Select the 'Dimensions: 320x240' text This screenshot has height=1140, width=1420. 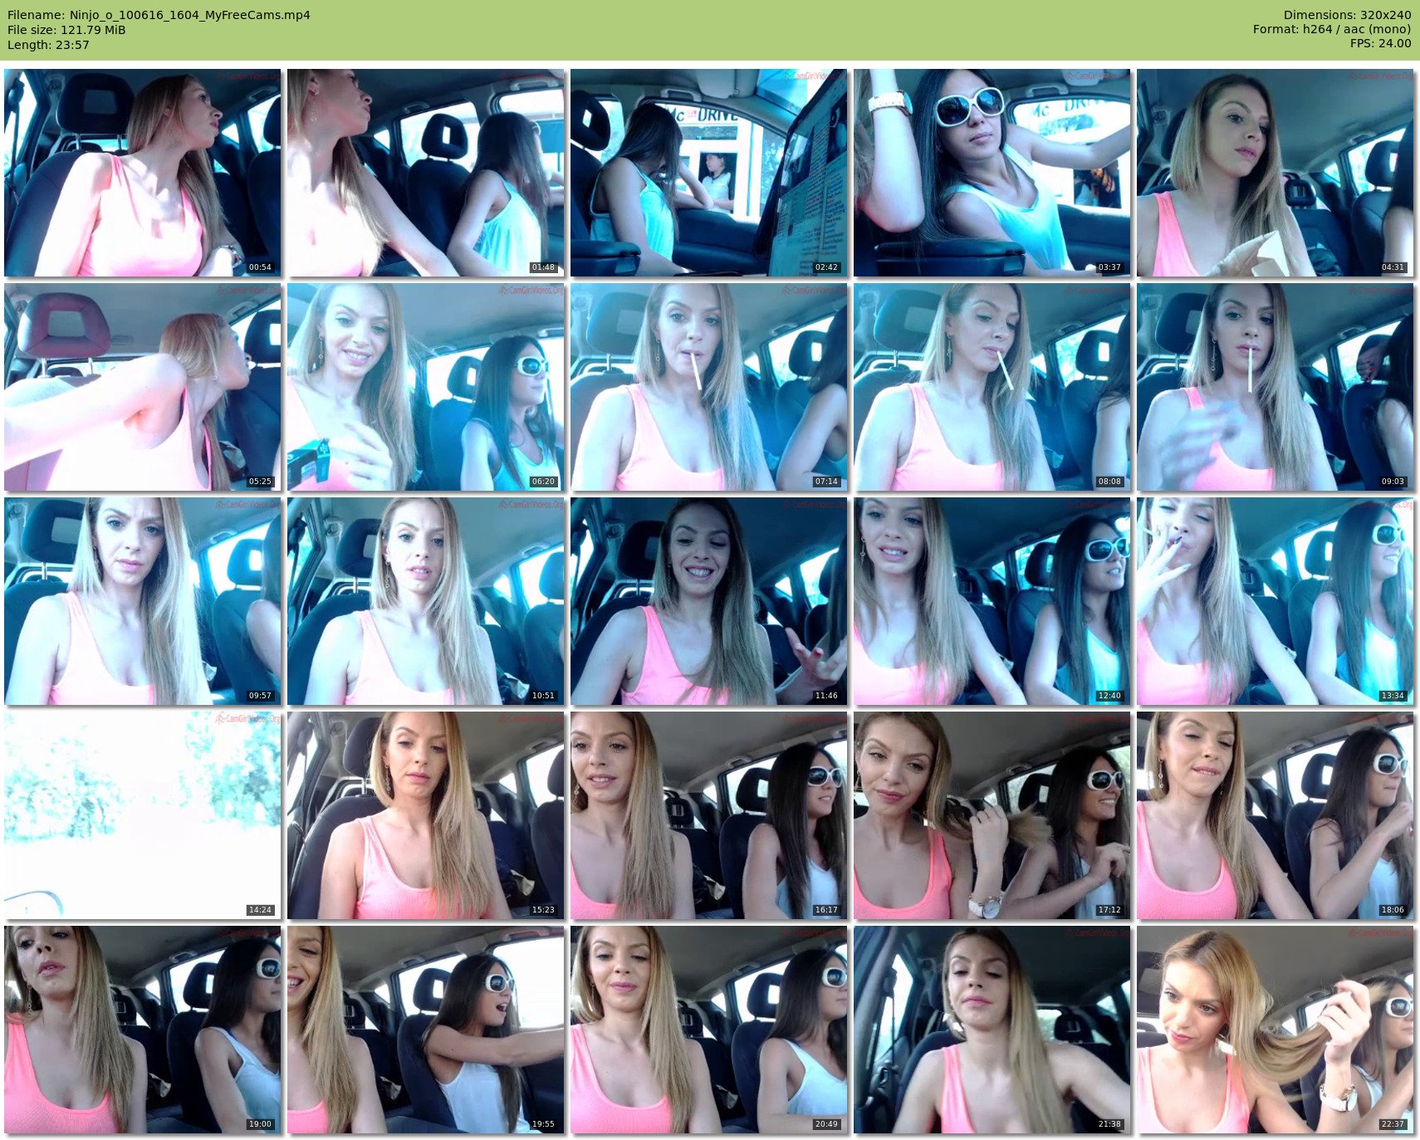[x=1347, y=15]
